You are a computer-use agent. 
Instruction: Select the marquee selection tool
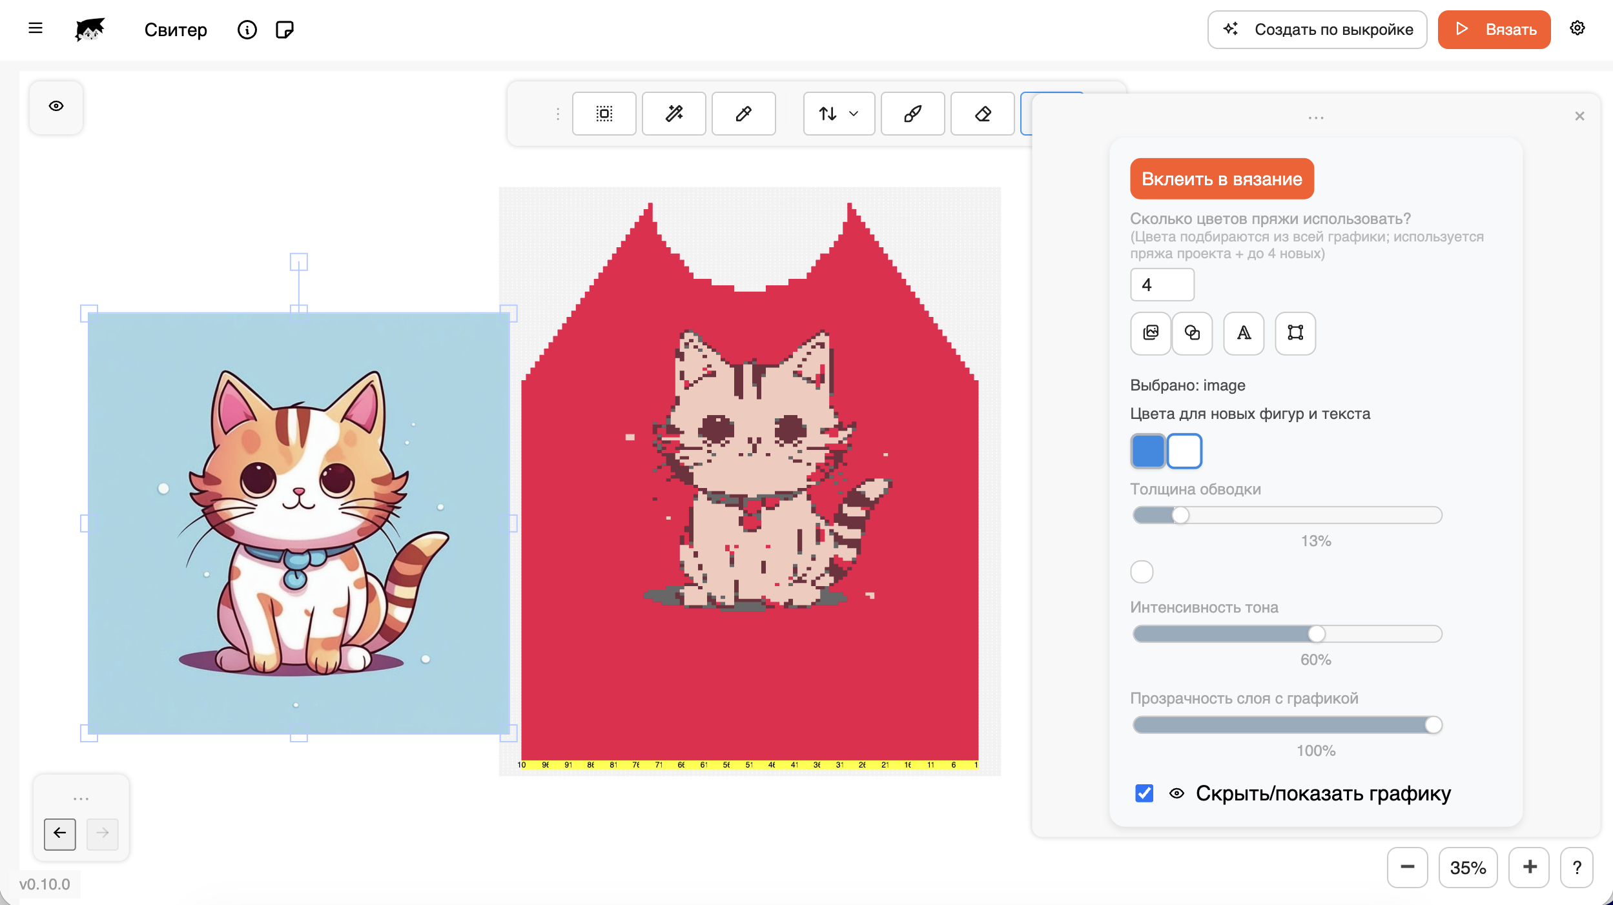coord(604,114)
